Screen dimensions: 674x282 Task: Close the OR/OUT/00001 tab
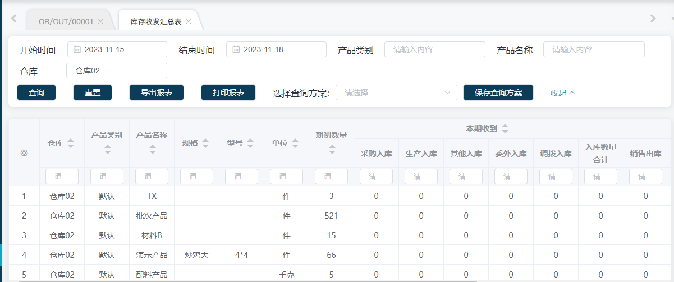click(x=100, y=21)
